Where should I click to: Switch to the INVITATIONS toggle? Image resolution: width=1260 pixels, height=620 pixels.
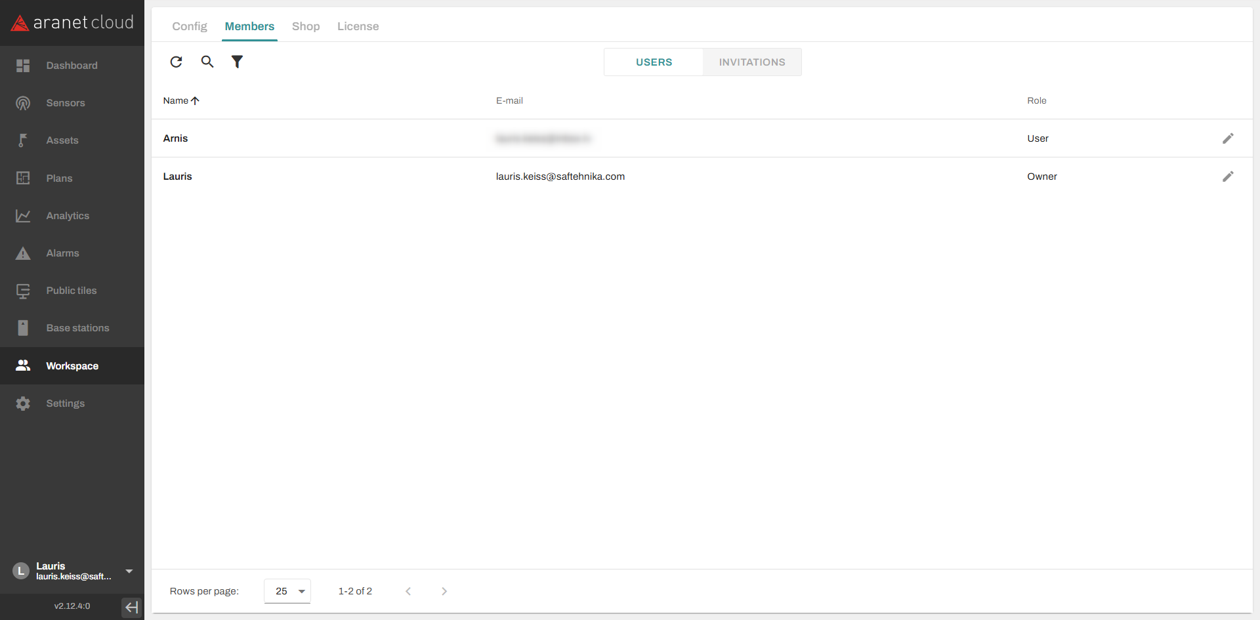pyautogui.click(x=751, y=62)
